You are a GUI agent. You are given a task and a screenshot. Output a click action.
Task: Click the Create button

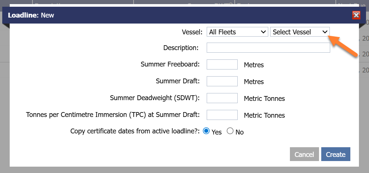point(335,154)
